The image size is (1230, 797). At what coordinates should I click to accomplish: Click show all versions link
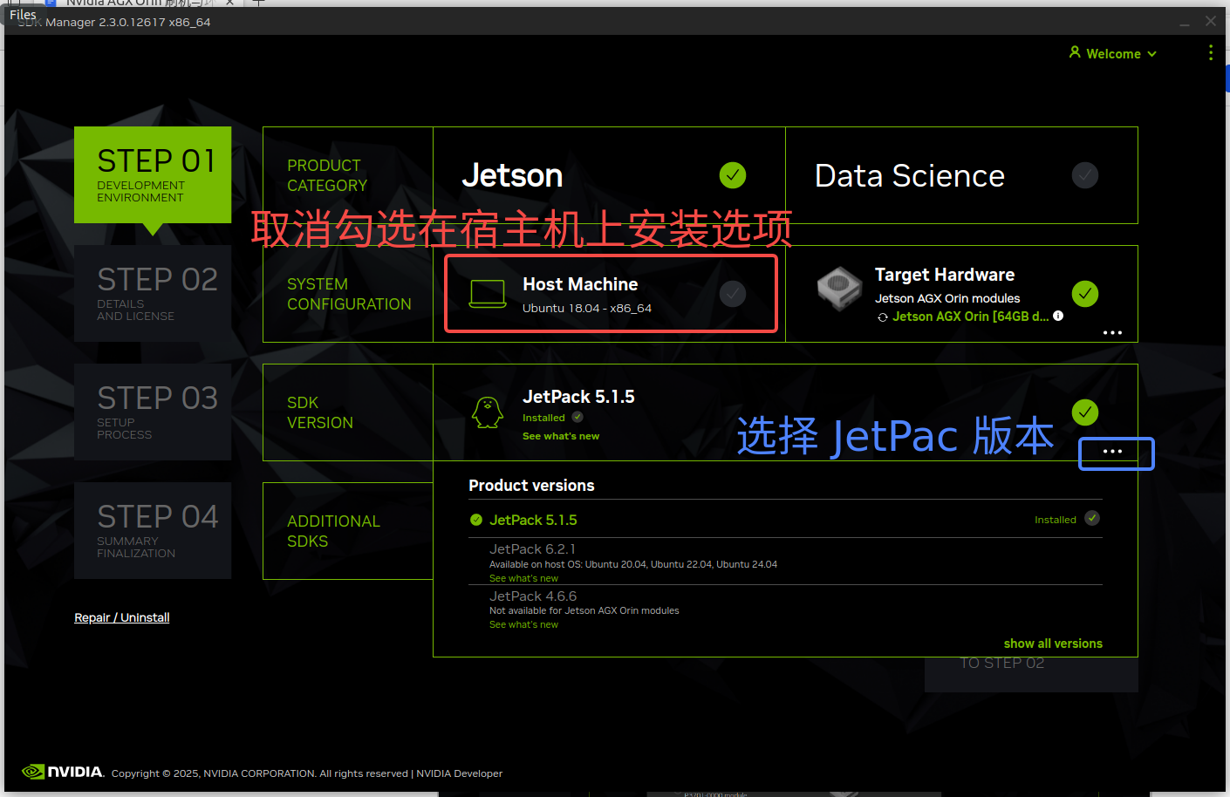click(1053, 644)
